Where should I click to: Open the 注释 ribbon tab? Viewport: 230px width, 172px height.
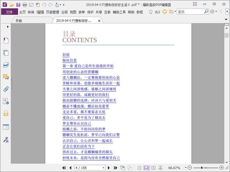click(x=64, y=12)
